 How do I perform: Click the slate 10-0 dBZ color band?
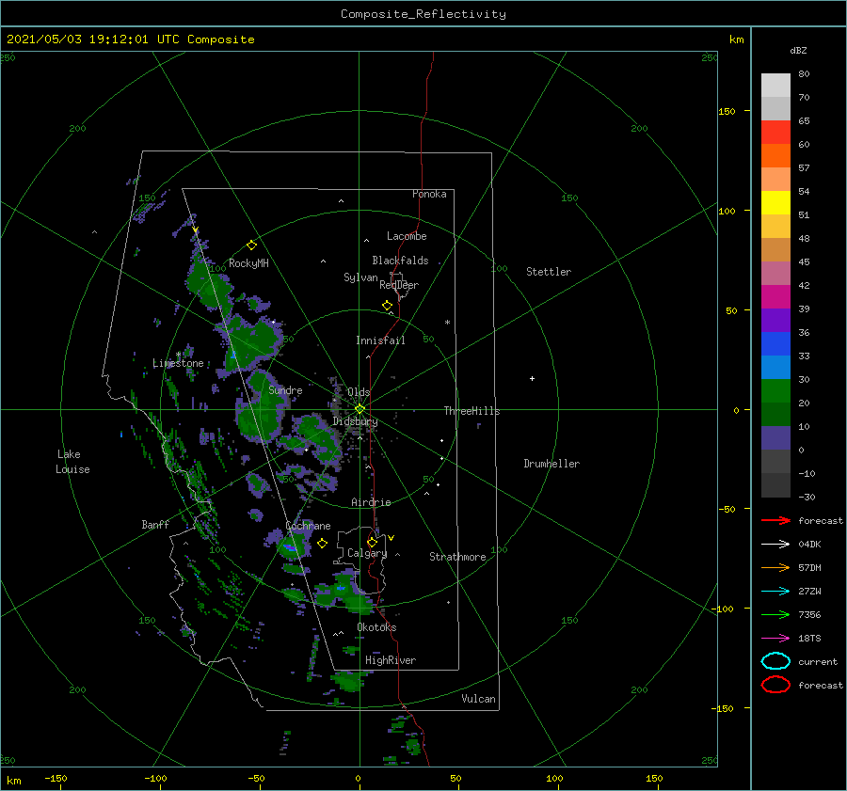(x=775, y=438)
